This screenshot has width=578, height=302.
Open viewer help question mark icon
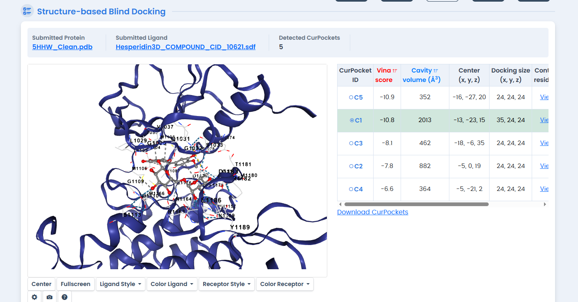coord(64,297)
